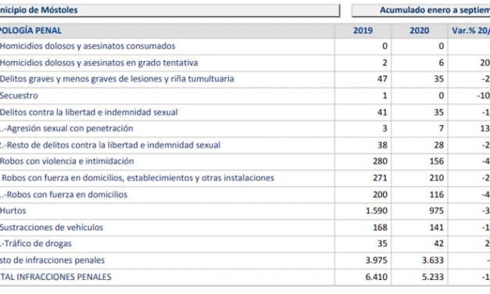This screenshot has width=490, height=294.
Task: Select the 'Hurtos' row label
Action: [13, 211]
